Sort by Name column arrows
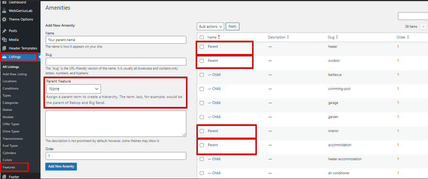The width and height of the screenshot is (428, 179). click(x=219, y=37)
